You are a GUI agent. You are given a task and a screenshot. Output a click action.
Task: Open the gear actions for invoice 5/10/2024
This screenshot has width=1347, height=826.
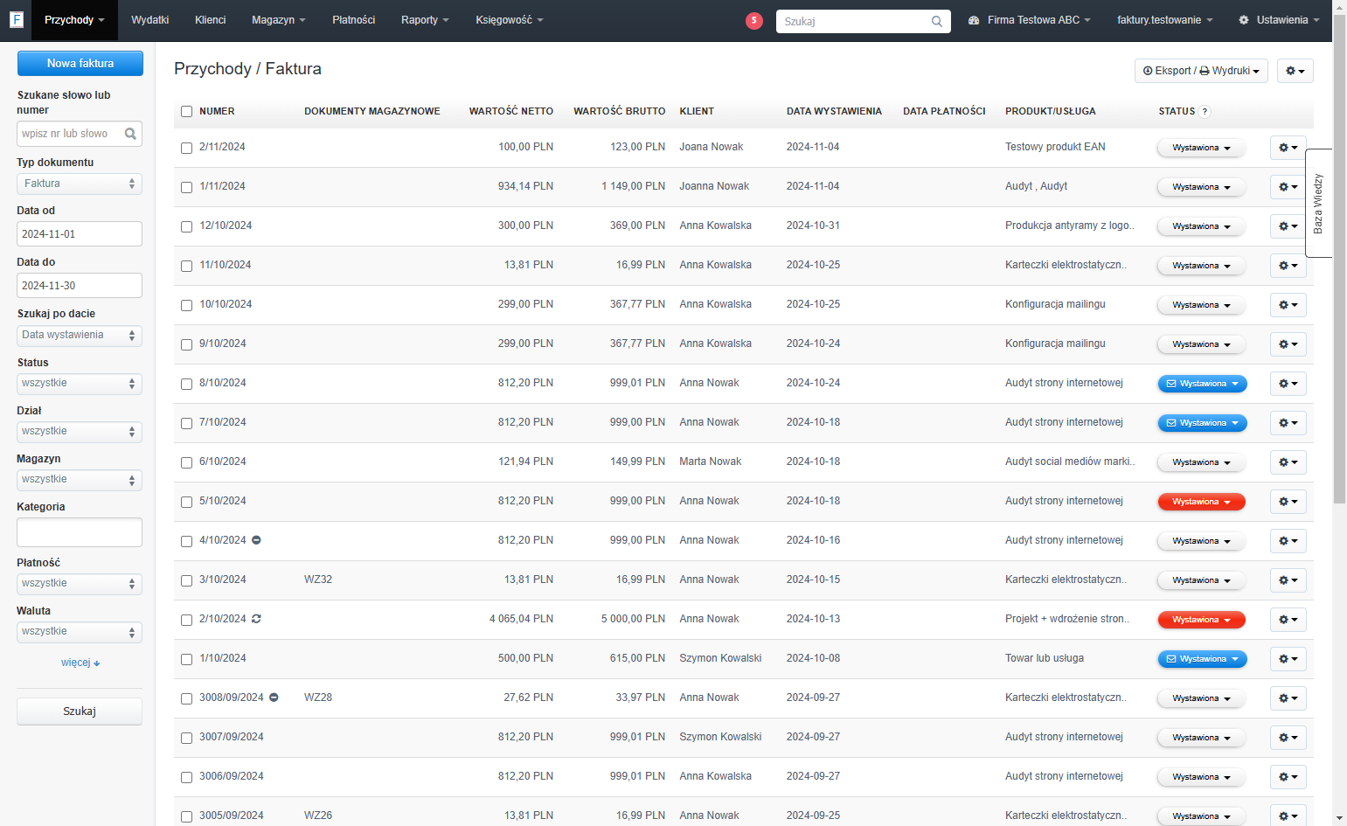[1288, 502]
